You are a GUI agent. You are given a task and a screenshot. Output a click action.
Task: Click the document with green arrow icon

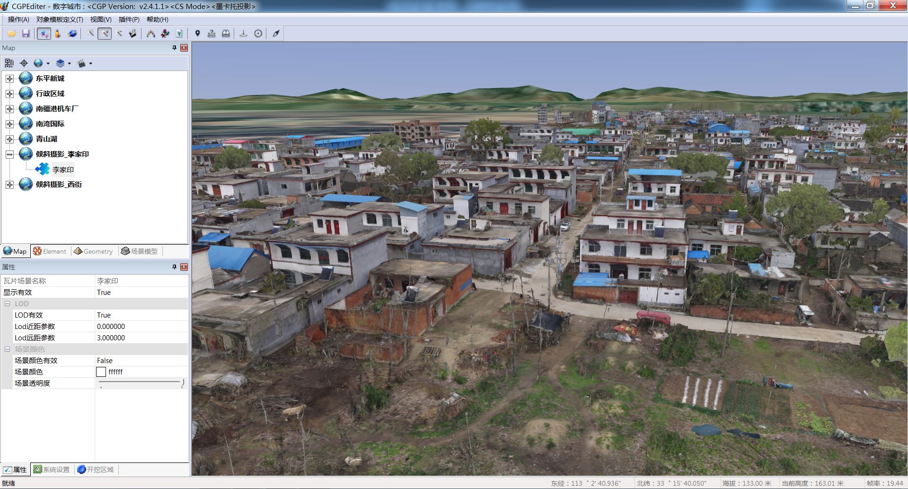tap(179, 34)
